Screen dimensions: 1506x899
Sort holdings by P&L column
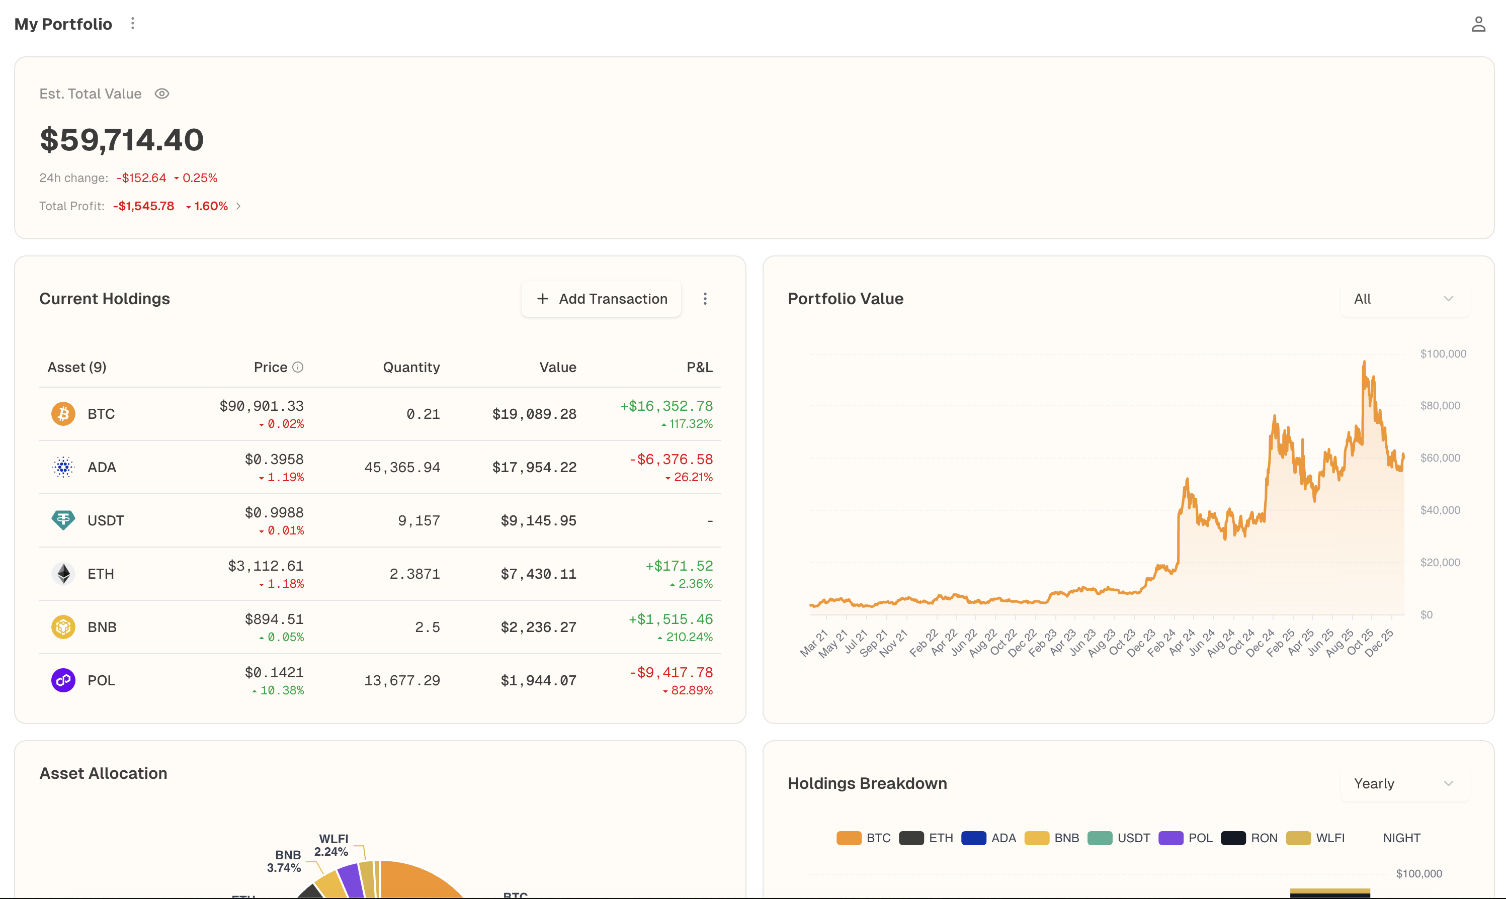(x=699, y=367)
